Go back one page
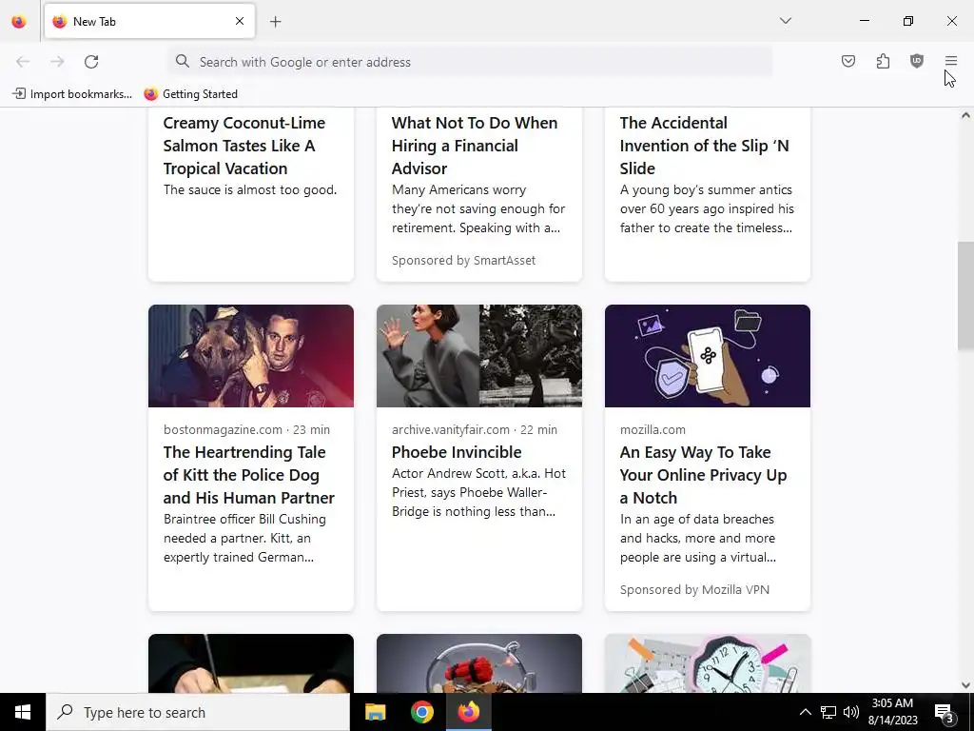 pyautogui.click(x=23, y=62)
